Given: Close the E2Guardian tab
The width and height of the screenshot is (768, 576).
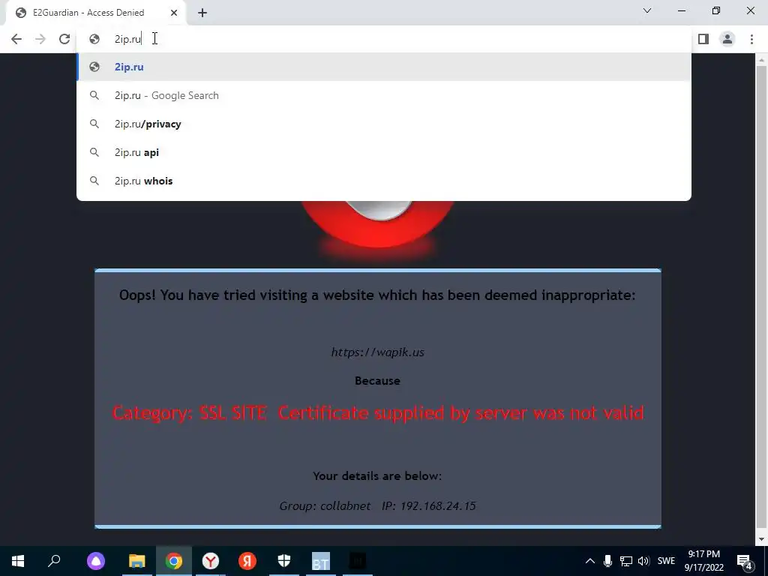Looking at the screenshot, I should coord(174,13).
